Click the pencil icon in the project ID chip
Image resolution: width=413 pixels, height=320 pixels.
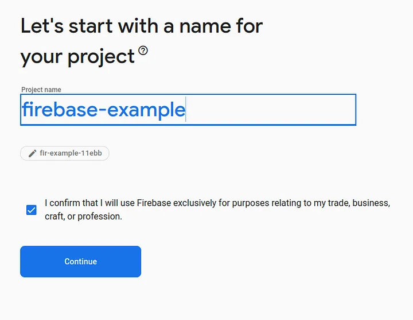tap(32, 153)
